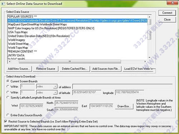Click latitude field 35.0291645192107
This screenshot has width=179, height=134.
[x=87, y=92]
